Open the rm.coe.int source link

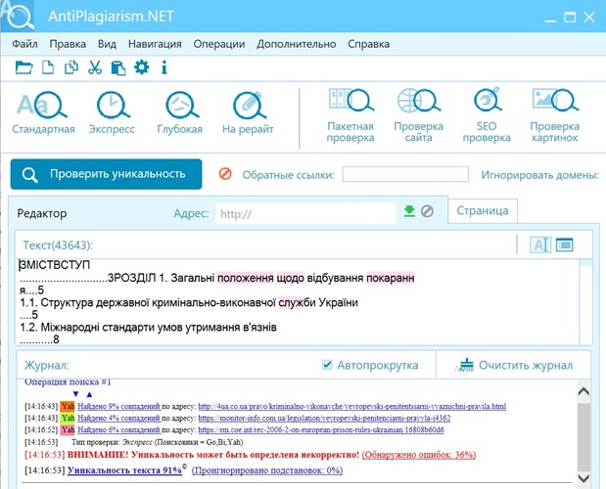[321, 429]
